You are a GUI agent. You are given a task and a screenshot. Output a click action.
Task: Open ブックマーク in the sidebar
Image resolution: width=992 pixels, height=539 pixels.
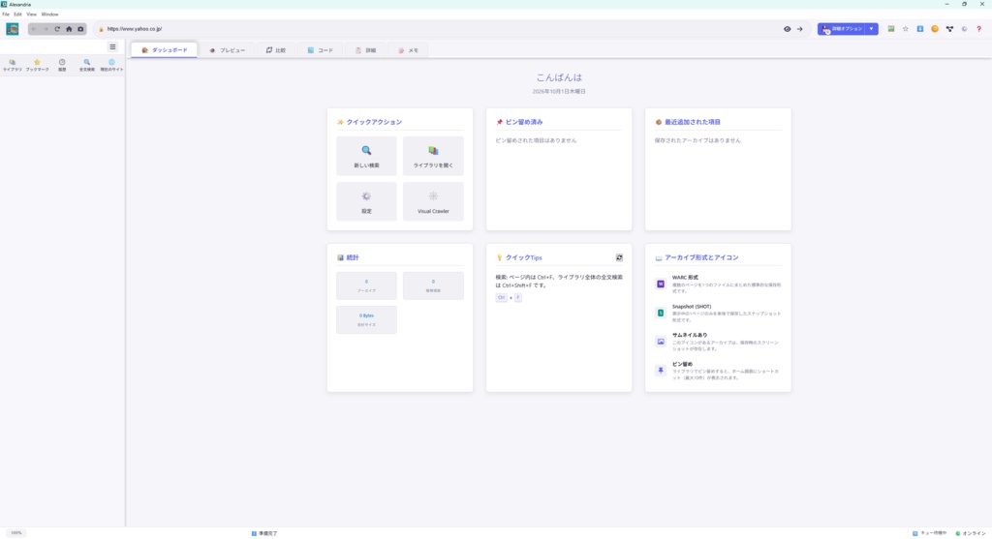coord(37,65)
